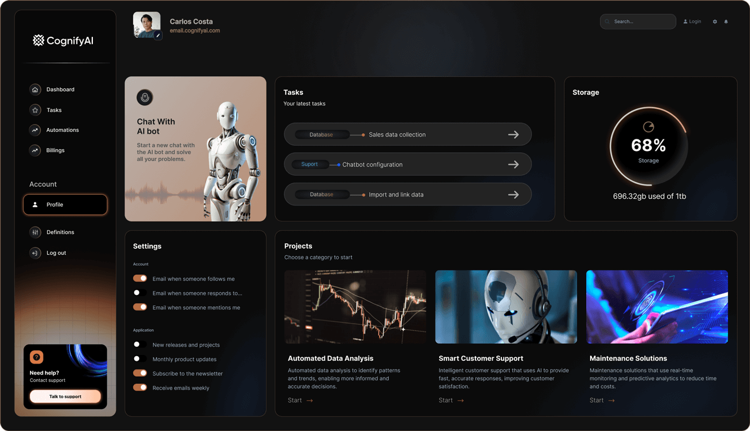Image resolution: width=750 pixels, height=431 pixels.
Task: Click the question mark help icon
Action: pos(36,357)
